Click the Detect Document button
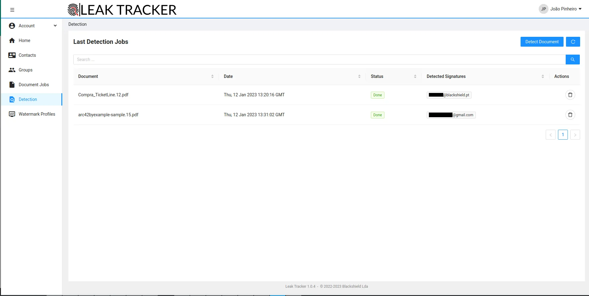The image size is (589, 296). (x=542, y=42)
